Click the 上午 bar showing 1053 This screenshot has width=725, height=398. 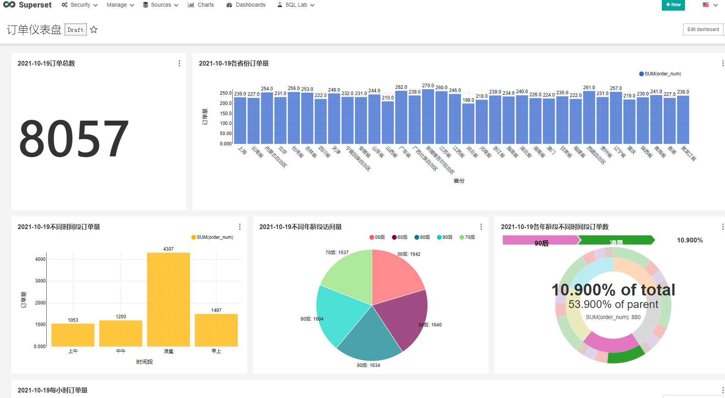[x=73, y=335]
